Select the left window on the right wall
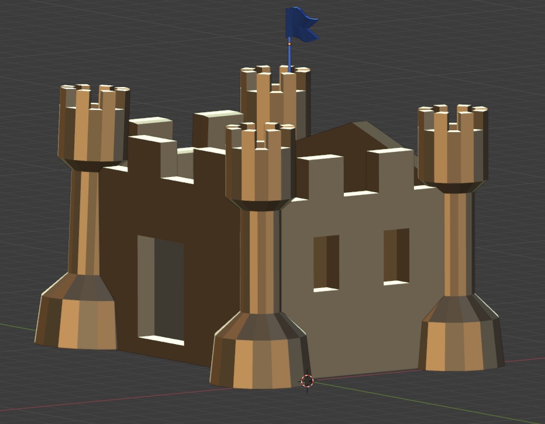Image resolution: width=545 pixels, height=424 pixels. tap(326, 262)
